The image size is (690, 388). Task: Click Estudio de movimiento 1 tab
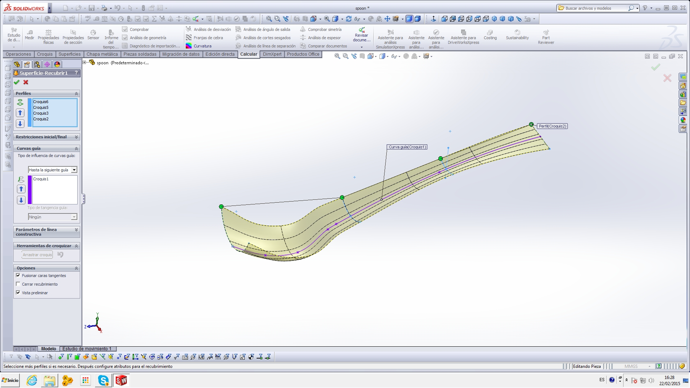[87, 349]
